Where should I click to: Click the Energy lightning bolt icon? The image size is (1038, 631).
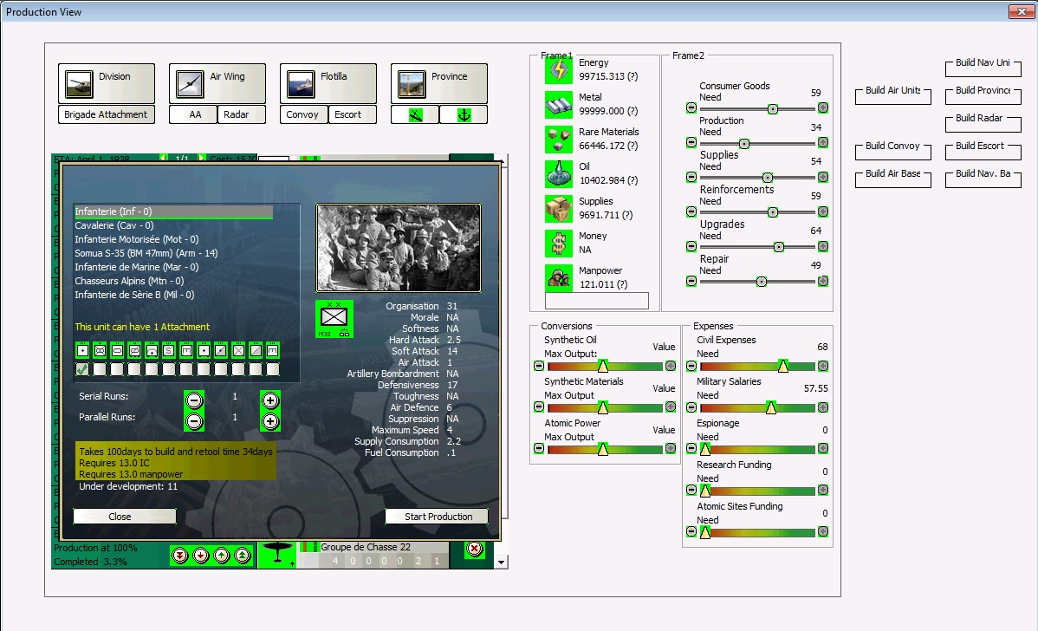point(559,69)
